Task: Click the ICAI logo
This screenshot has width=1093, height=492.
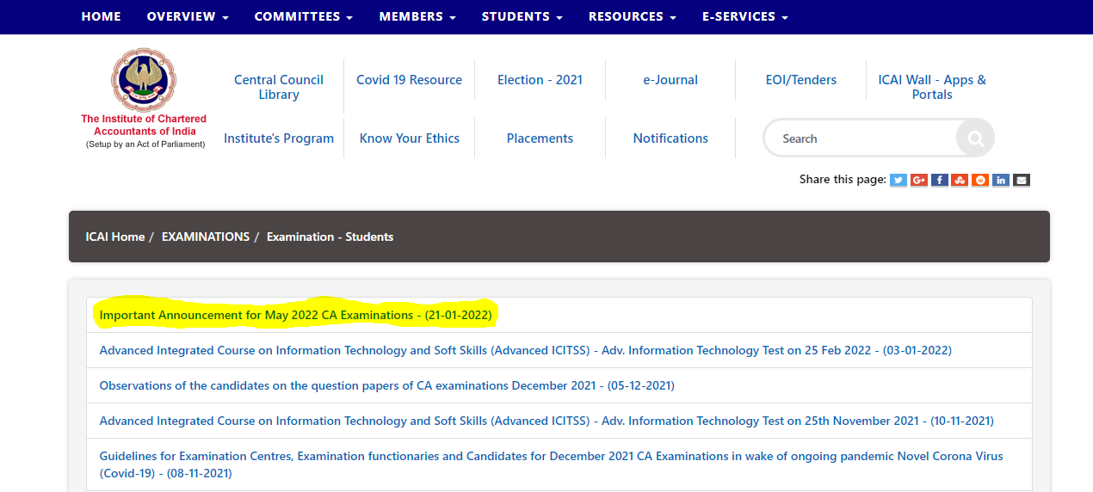Action: [144, 80]
